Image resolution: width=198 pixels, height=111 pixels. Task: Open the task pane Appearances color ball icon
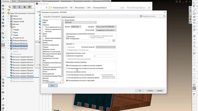coord(190,19)
